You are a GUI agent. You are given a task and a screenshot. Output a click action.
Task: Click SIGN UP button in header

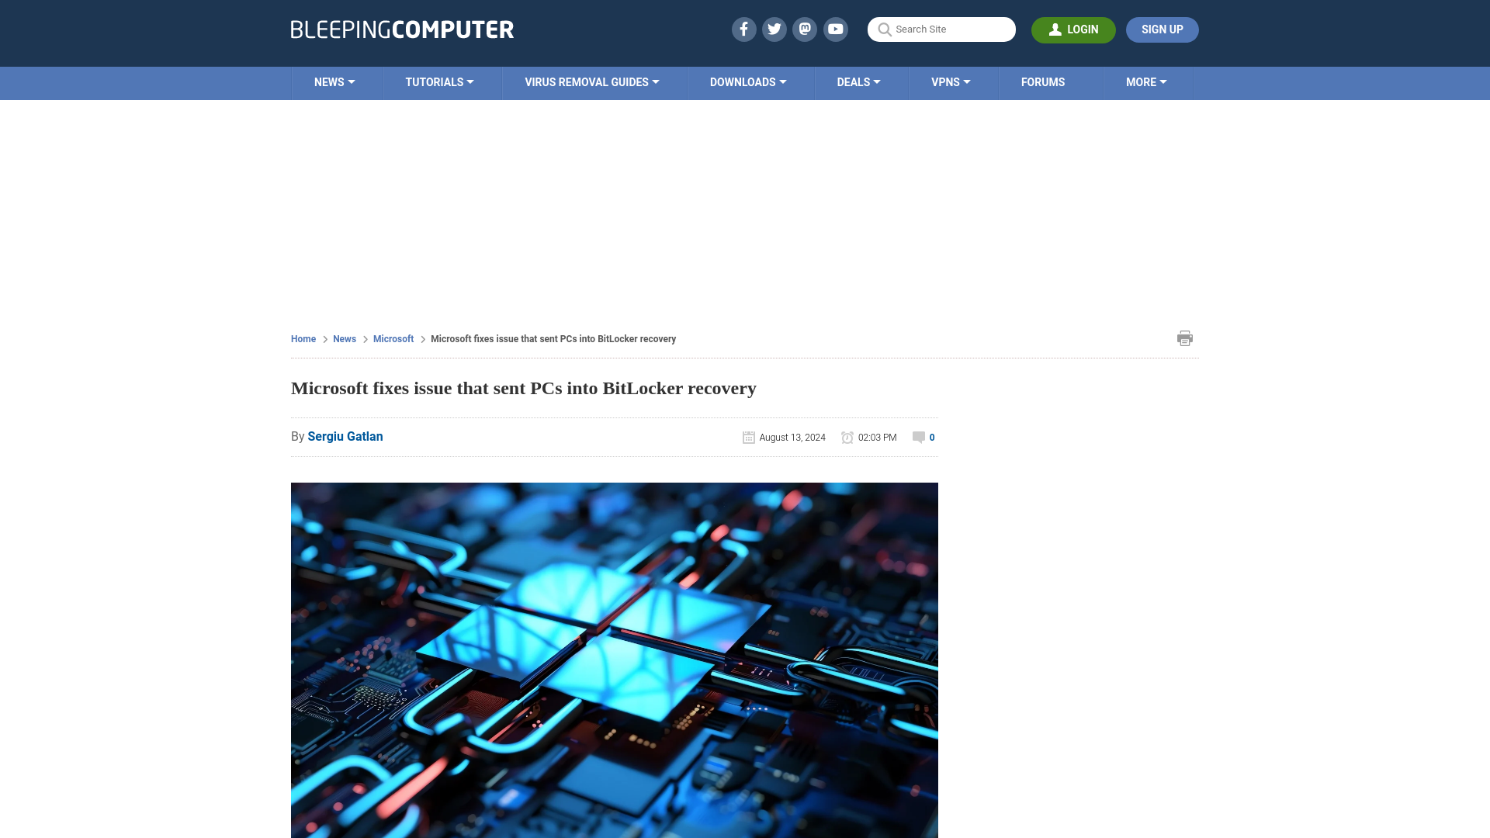pyautogui.click(x=1162, y=29)
